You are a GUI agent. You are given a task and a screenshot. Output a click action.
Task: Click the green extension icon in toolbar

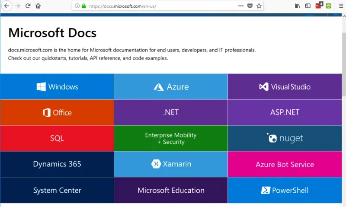(x=329, y=6)
